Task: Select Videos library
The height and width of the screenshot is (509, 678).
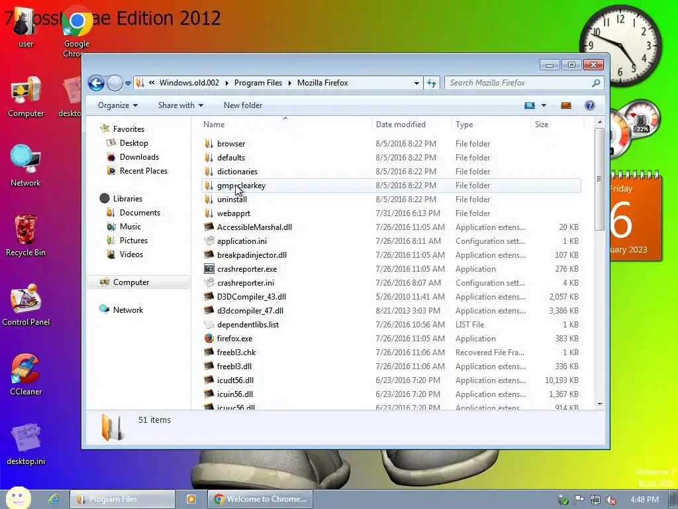Action: click(131, 254)
